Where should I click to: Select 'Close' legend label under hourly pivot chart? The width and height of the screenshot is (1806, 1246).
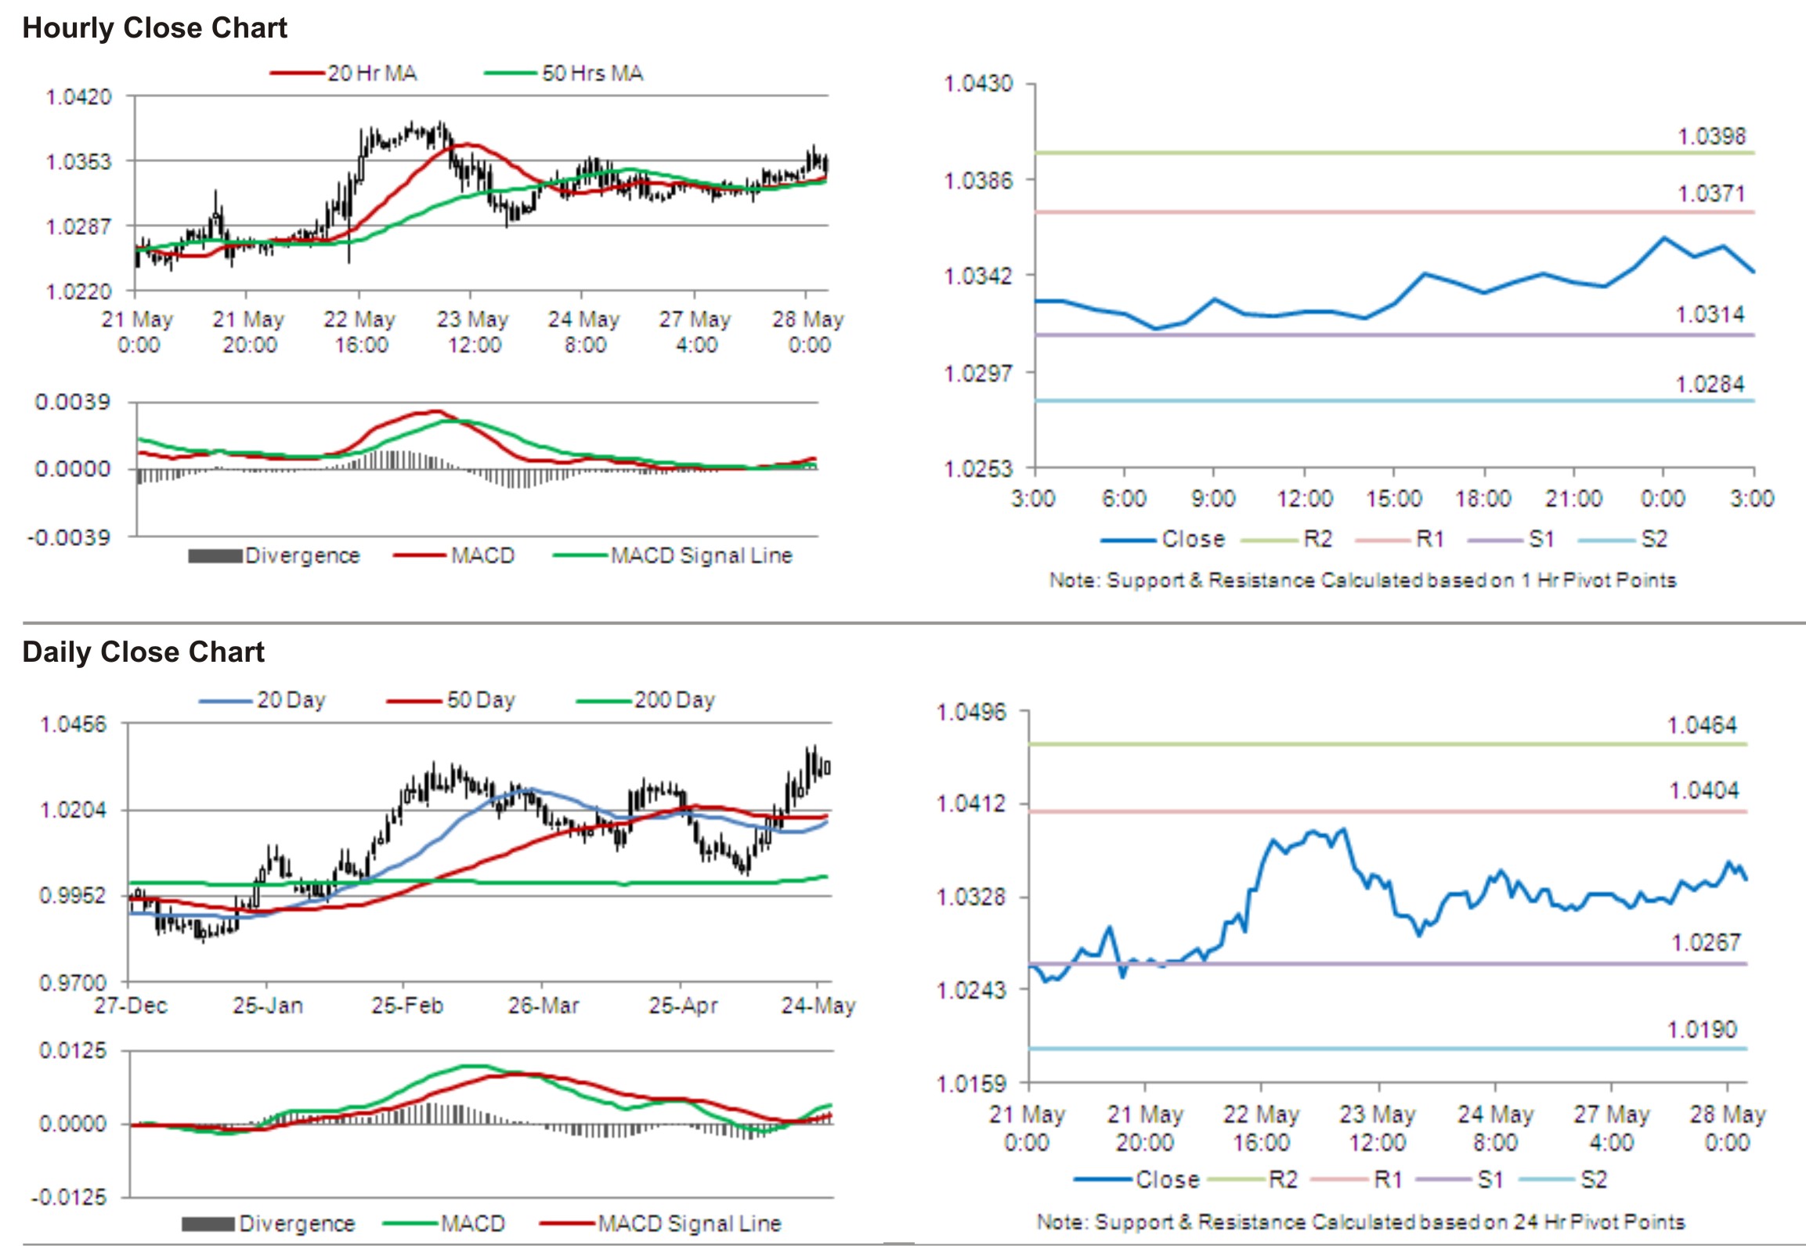[1193, 539]
